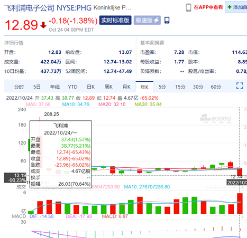Click the MA5: 37.56 indicator label

[x=38, y=104]
